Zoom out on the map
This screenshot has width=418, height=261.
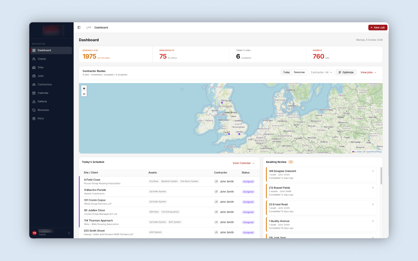[x=84, y=94]
